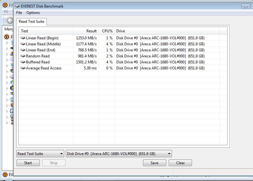The height and width of the screenshot is (181, 253).
Task: Click the 1177.4 MB/s result value
Action: click(86, 44)
